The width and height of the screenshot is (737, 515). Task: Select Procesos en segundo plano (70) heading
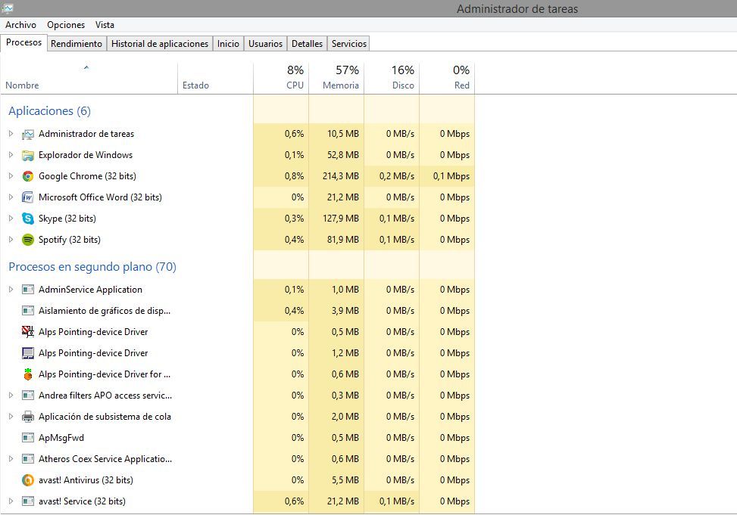pyautogui.click(x=92, y=267)
